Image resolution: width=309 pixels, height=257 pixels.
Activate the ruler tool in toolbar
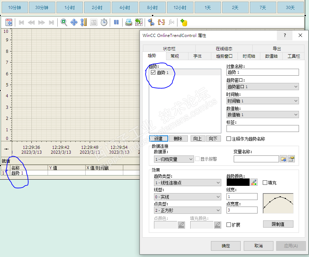84,22
